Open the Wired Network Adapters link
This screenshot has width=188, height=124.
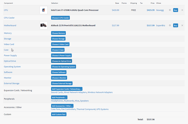tap(75, 92)
